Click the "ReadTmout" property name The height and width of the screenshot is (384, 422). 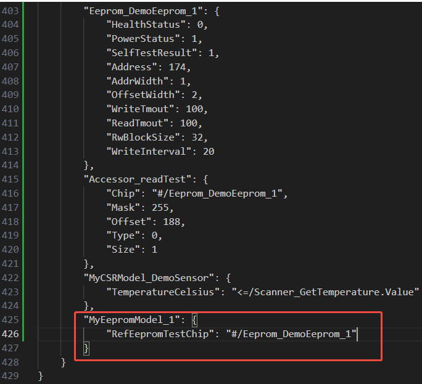coord(134,123)
